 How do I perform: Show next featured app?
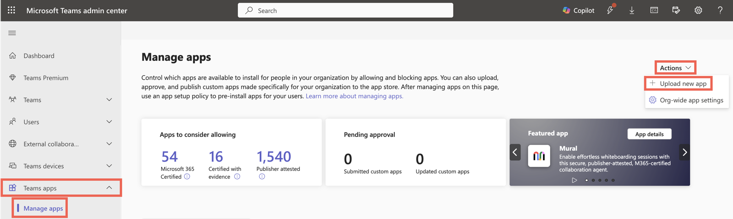[684, 152]
